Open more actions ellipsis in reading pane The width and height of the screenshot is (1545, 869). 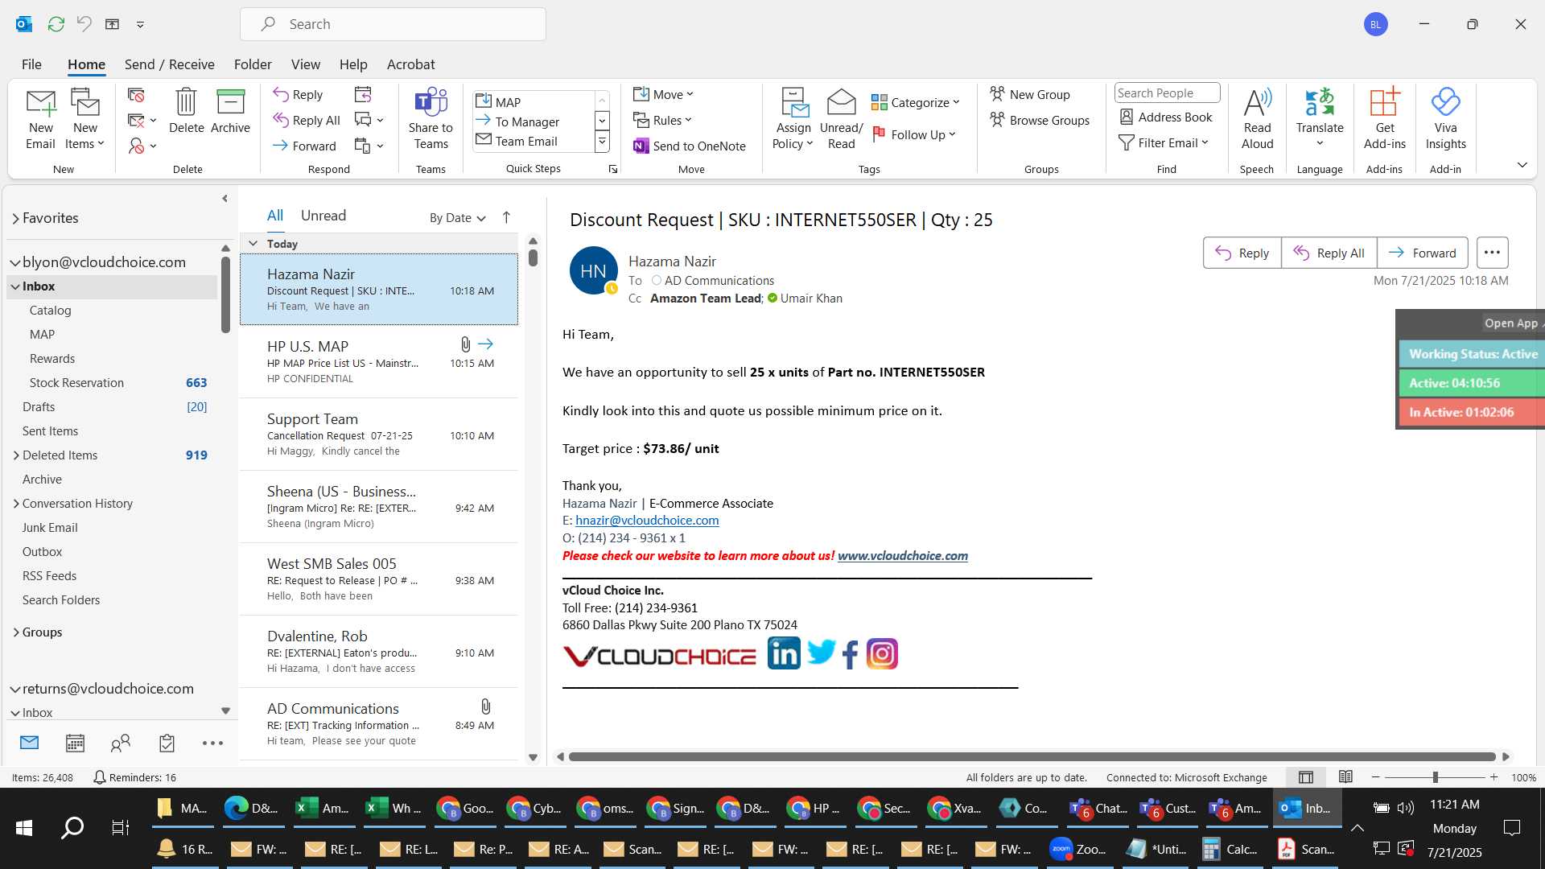pyautogui.click(x=1492, y=253)
